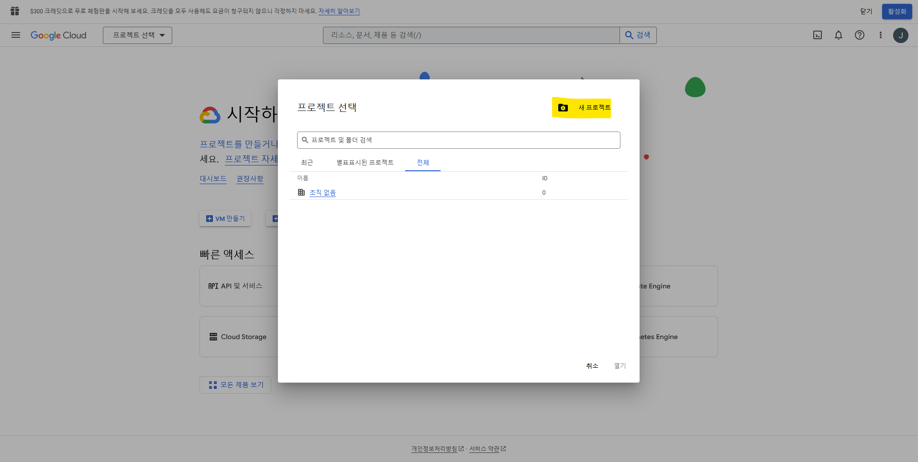Click the 검색 search button

[x=638, y=35]
